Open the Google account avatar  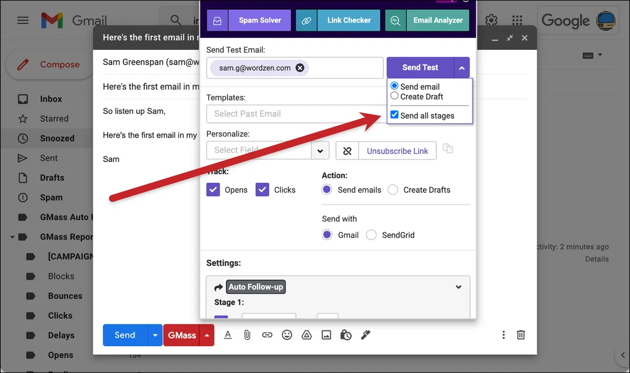tap(606, 20)
